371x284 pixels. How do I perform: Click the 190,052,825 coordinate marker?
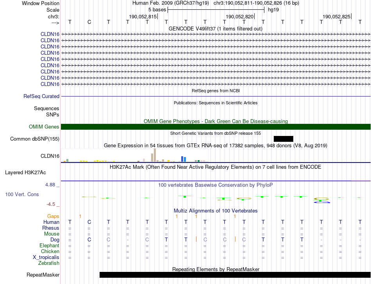pyautogui.click(x=337, y=16)
